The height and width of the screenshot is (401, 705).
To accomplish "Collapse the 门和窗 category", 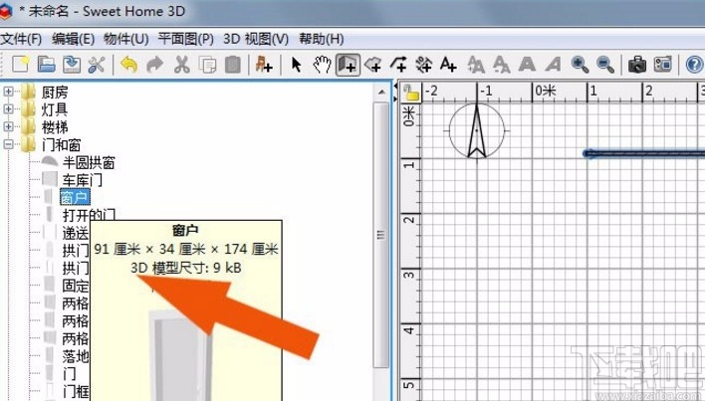I will (x=9, y=144).
